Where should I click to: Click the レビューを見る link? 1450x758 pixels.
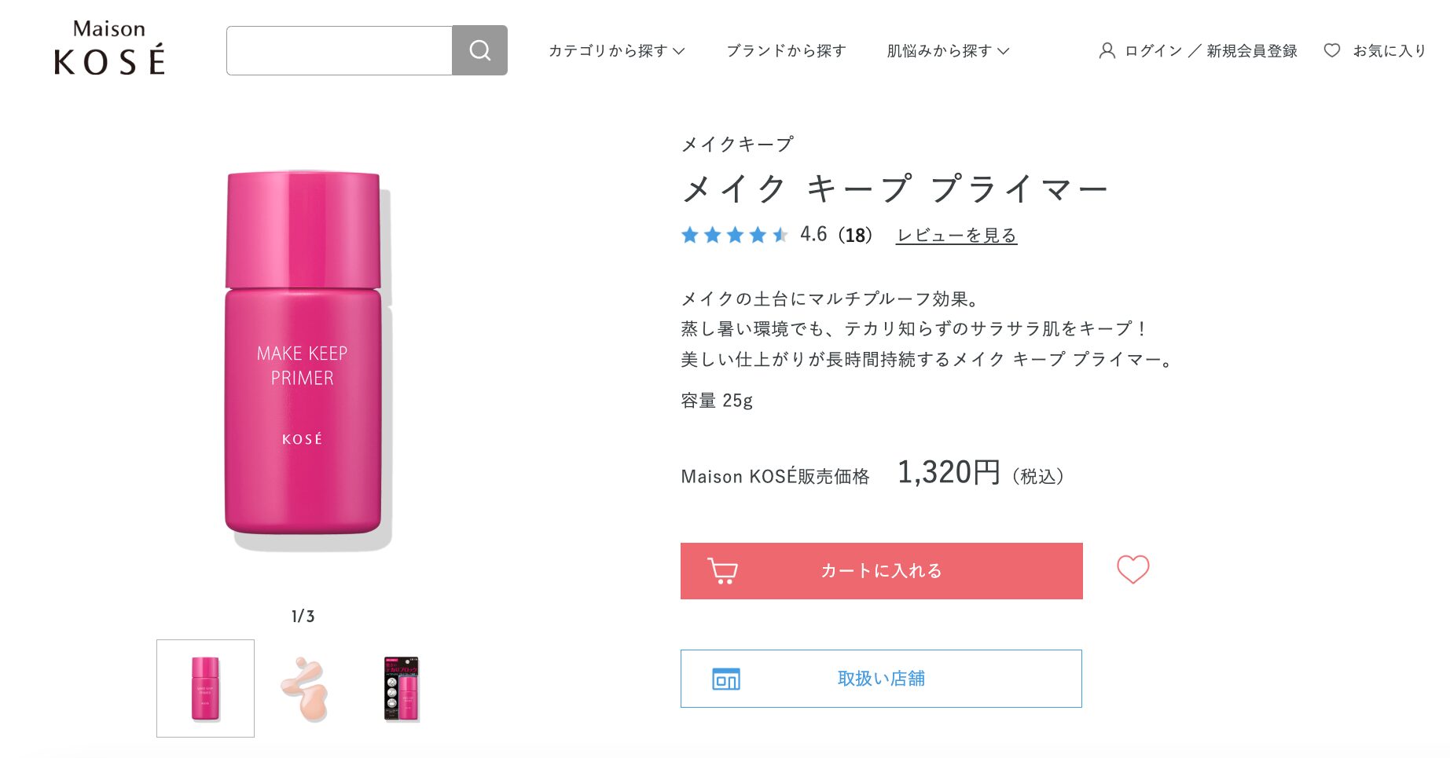pyautogui.click(x=956, y=236)
